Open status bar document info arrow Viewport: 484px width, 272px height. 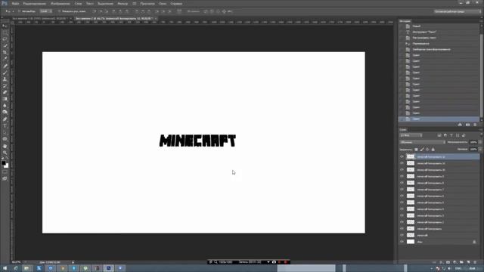[x=73, y=262]
